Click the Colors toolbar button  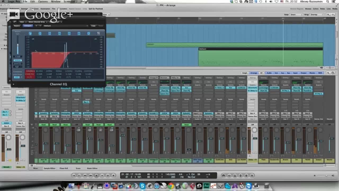click(315, 9)
